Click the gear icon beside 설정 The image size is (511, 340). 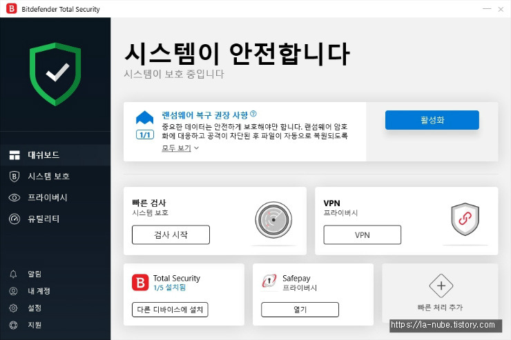(x=13, y=308)
